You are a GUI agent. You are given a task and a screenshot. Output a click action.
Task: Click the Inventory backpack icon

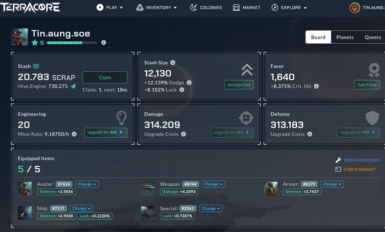point(140,8)
